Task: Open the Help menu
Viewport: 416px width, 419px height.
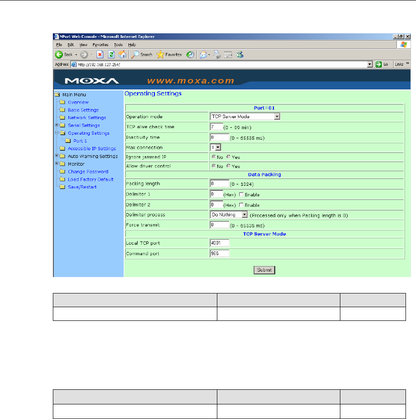Action: 132,45
